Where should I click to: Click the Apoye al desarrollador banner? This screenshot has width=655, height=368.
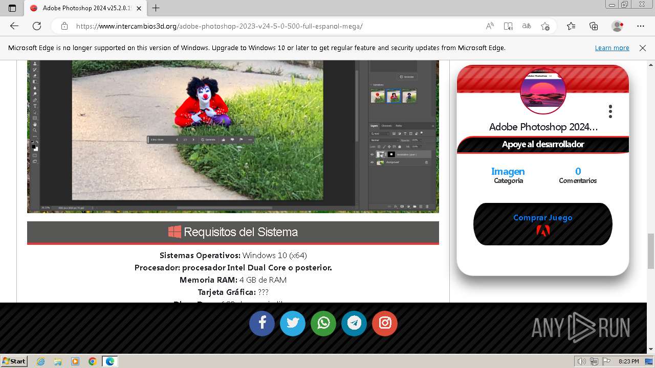click(x=543, y=145)
